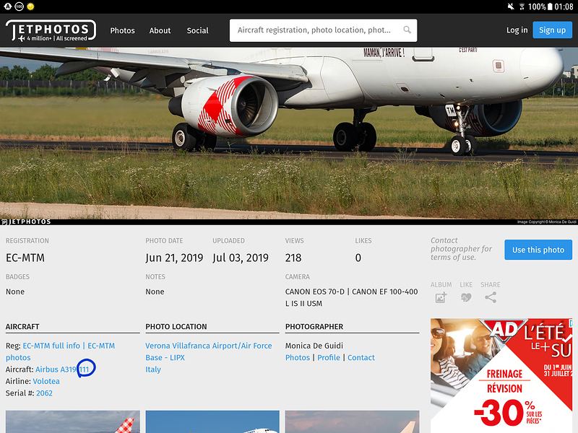Open serial number 2062 link
This screenshot has width=578, height=433.
click(x=44, y=393)
